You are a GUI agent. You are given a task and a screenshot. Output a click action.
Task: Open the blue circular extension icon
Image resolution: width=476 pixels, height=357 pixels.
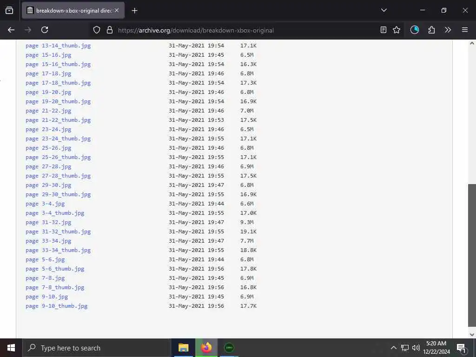point(414,30)
